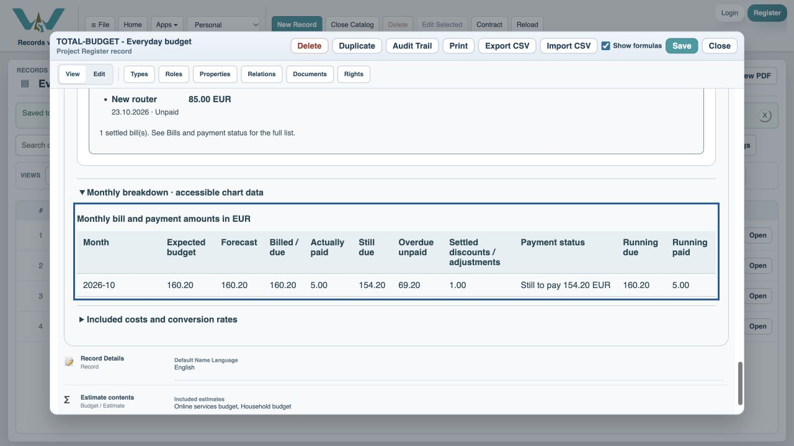
Task: Click the Login button
Action: (x=729, y=13)
